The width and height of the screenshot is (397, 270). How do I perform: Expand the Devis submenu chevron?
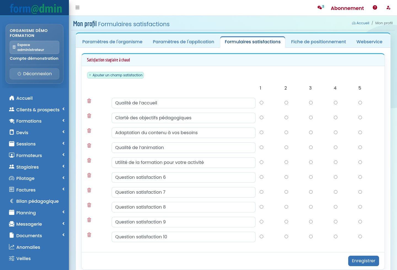coord(63,132)
